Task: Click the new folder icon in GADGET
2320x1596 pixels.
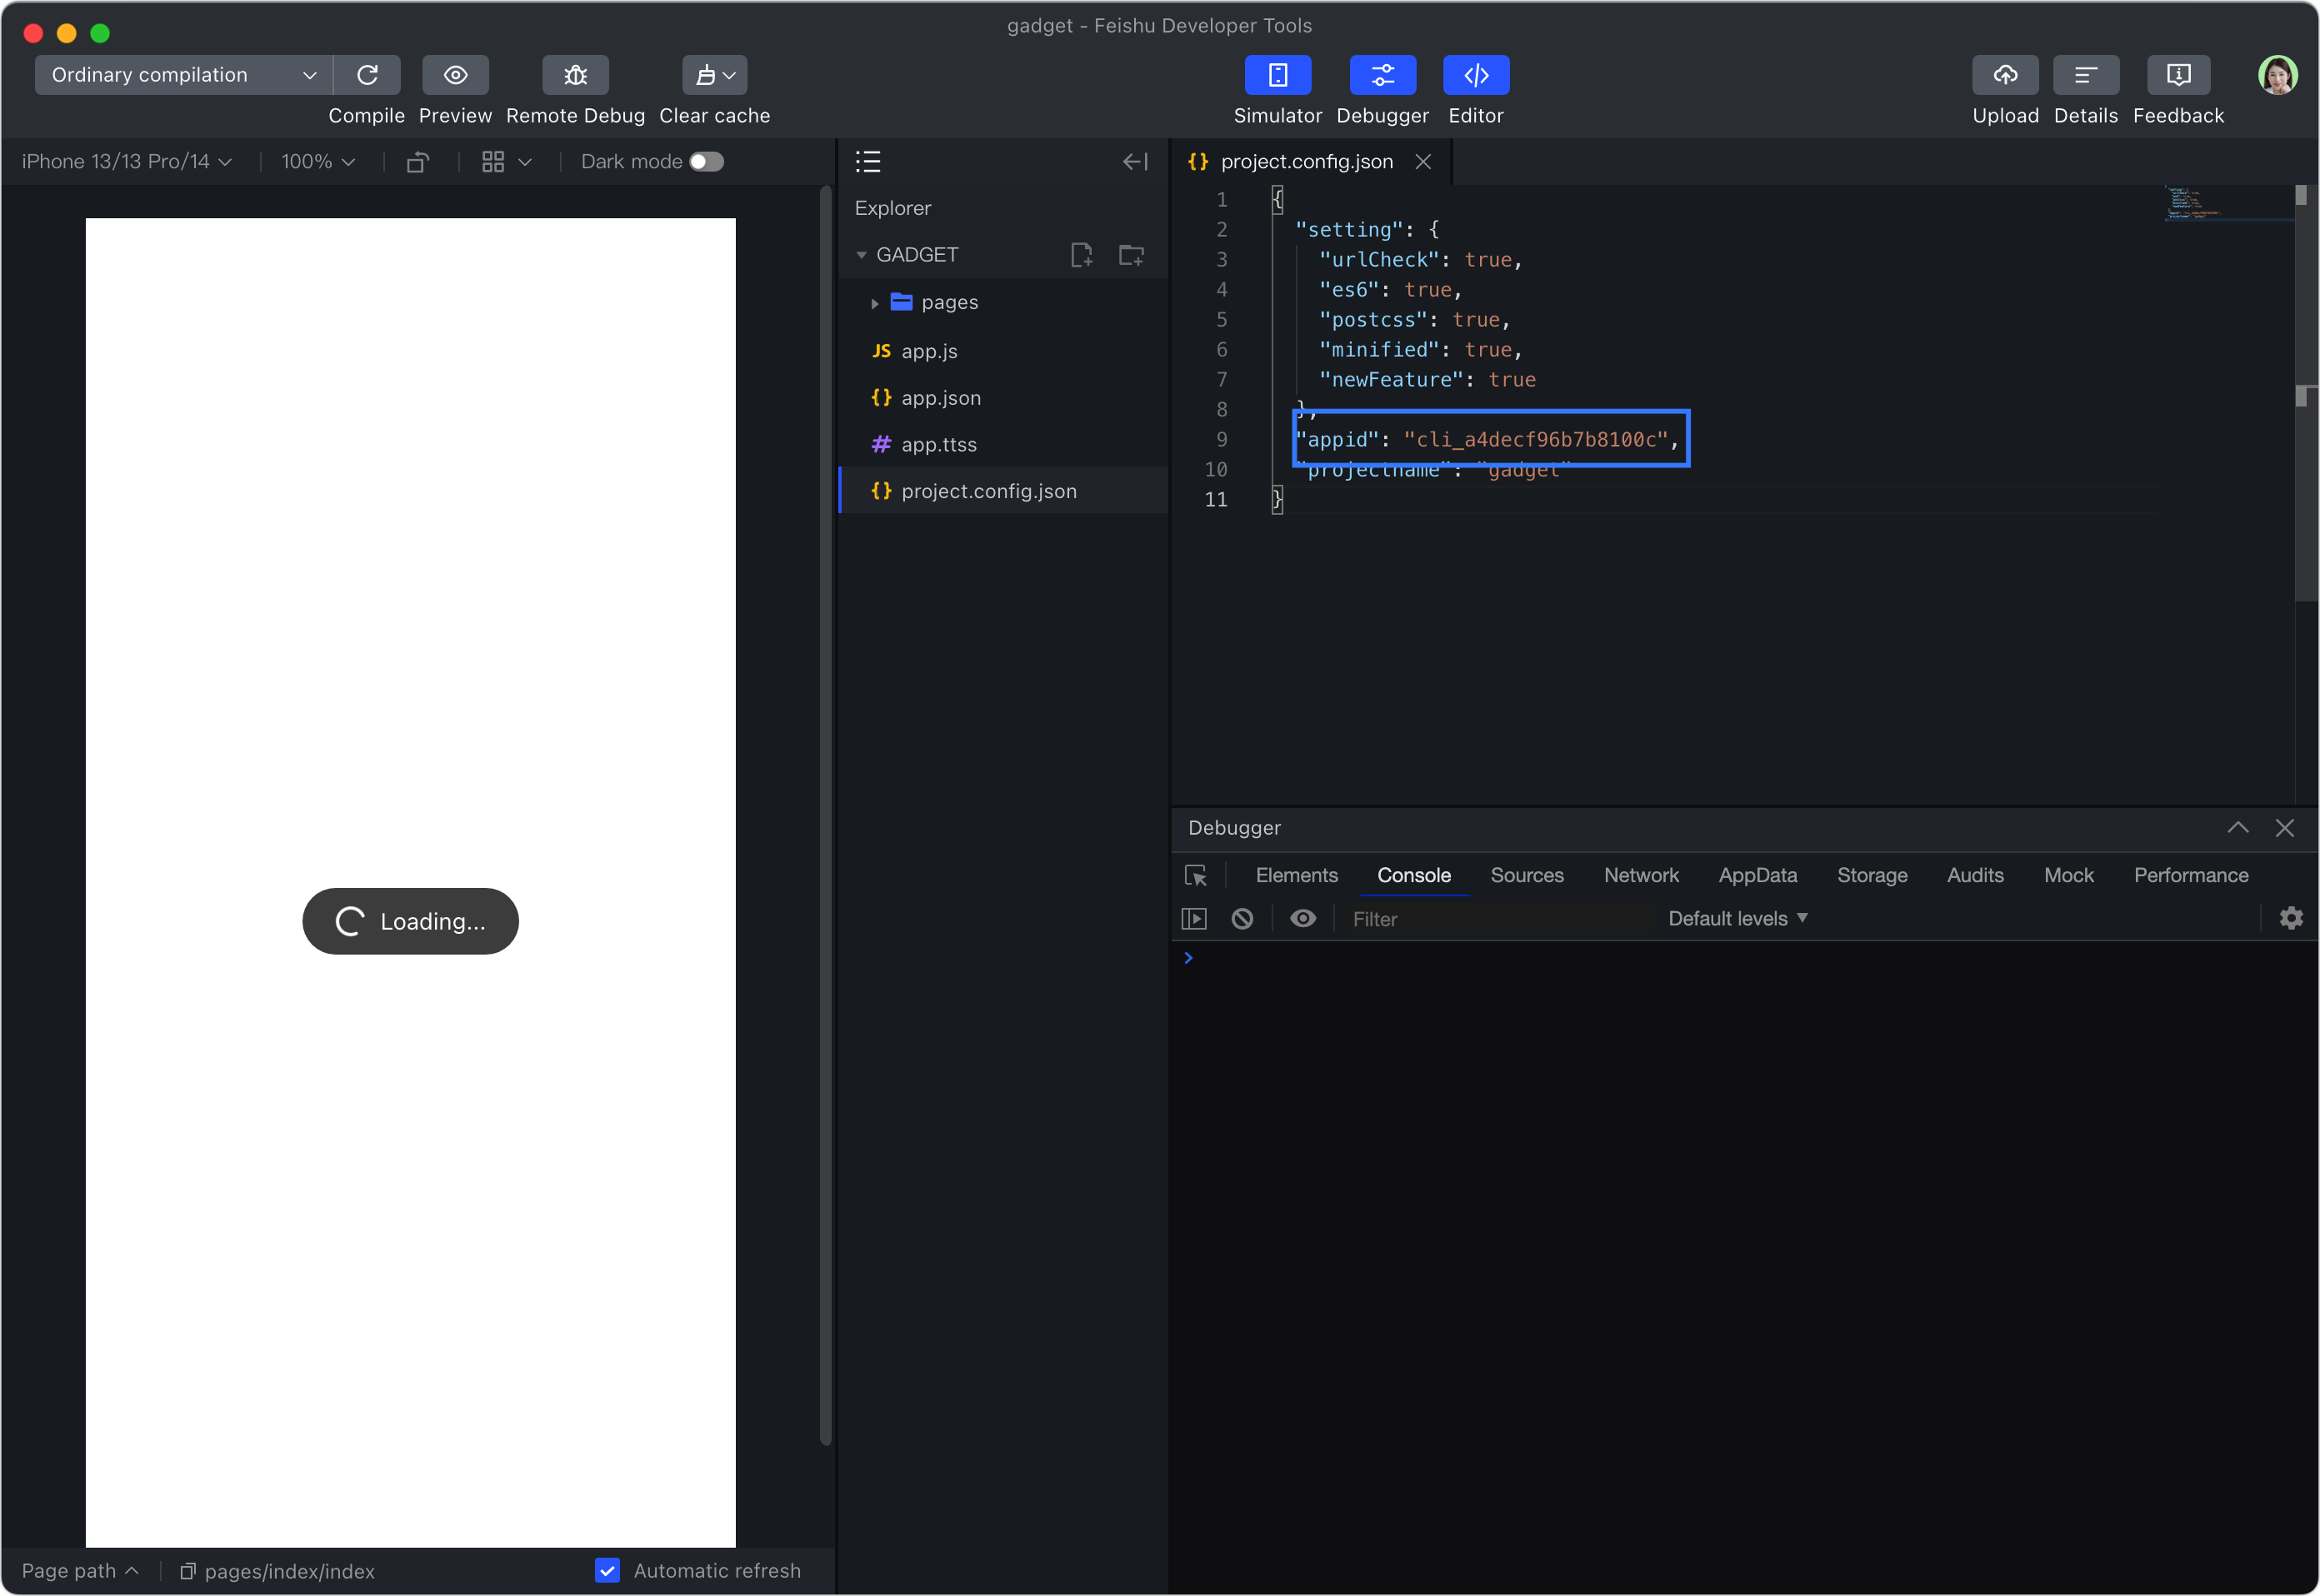Action: (1132, 255)
